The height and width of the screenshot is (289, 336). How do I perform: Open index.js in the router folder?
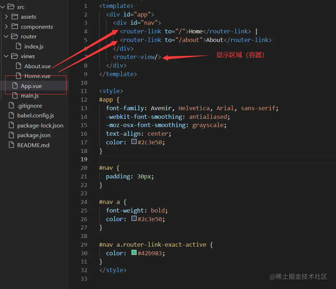(34, 46)
